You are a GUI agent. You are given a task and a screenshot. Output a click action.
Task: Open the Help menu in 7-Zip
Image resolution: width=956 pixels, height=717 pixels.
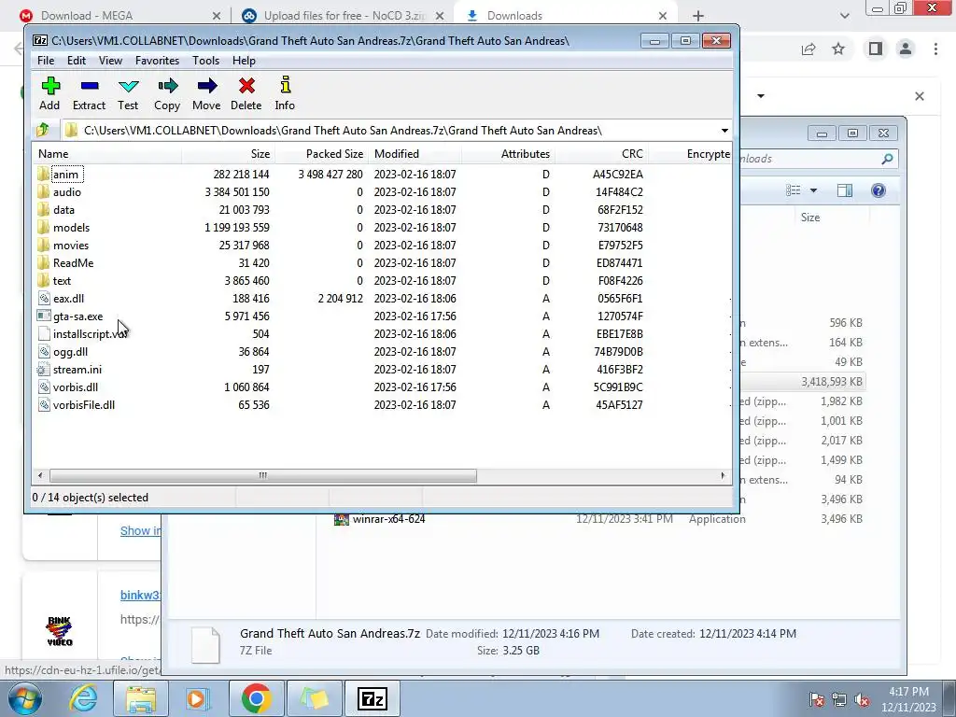click(x=244, y=61)
